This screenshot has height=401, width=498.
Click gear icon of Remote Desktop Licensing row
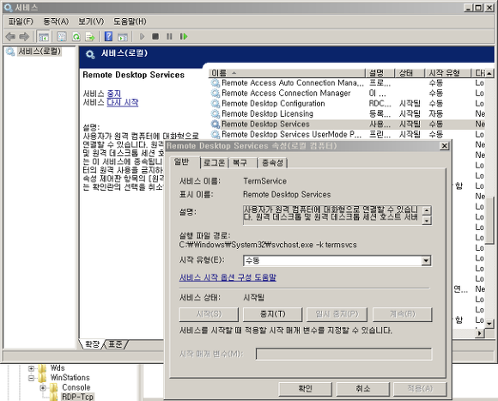coord(216,114)
